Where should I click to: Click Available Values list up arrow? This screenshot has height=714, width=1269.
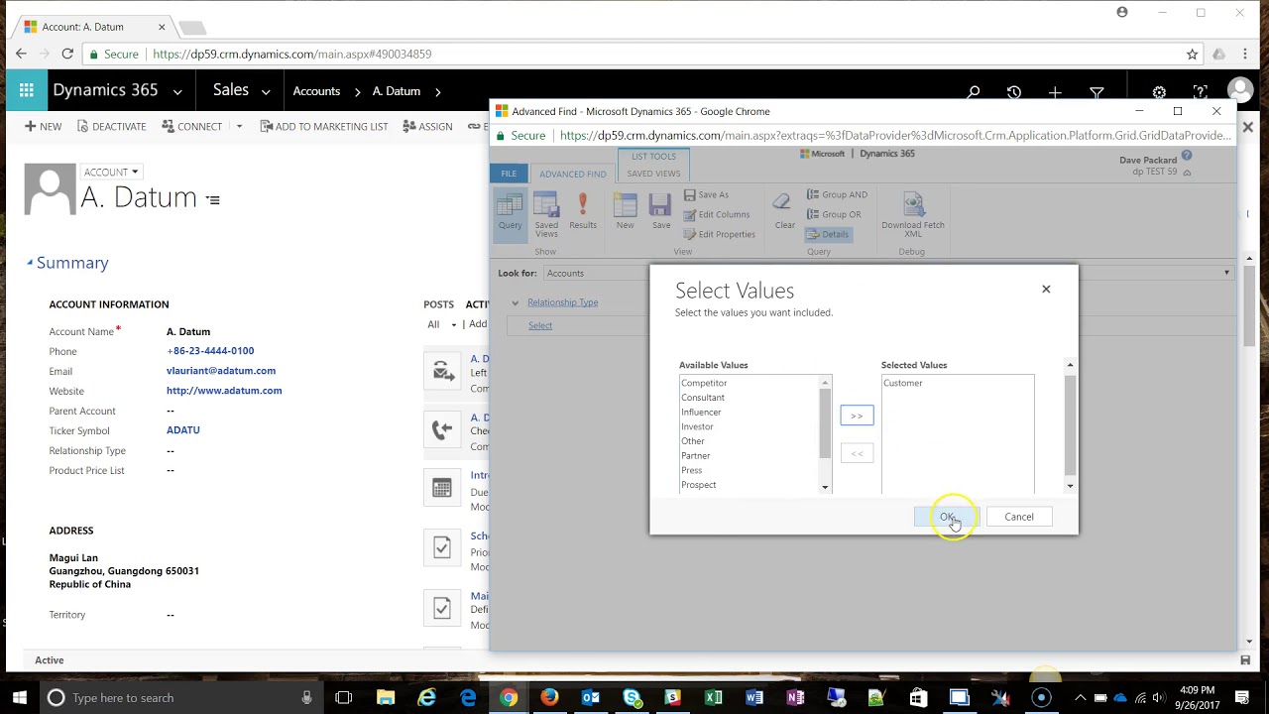[825, 383]
